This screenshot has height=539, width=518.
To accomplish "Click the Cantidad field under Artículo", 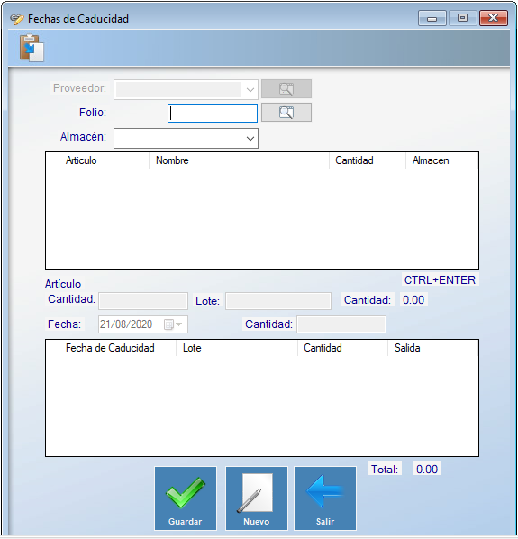I will (x=143, y=301).
